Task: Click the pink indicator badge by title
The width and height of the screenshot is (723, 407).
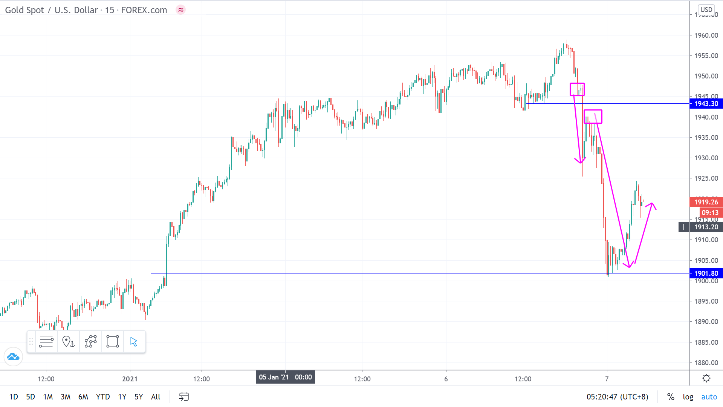Action: (181, 10)
